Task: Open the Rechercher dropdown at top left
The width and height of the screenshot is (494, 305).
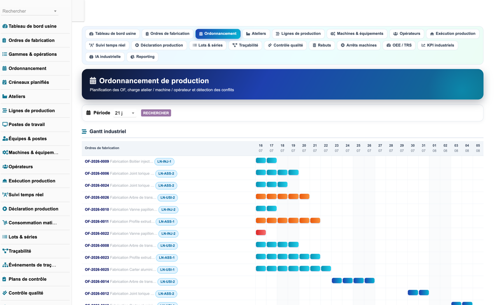Action: 30,11
